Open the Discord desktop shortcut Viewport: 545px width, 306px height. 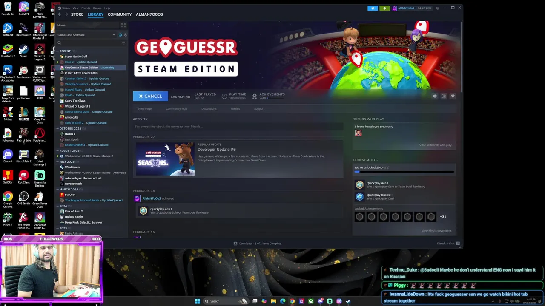click(x=8, y=156)
